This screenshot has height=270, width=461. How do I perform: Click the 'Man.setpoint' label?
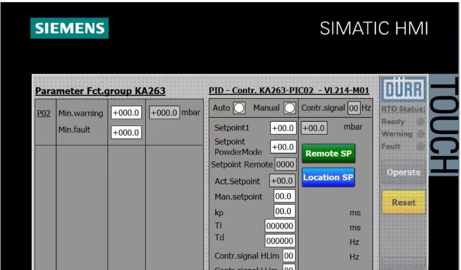click(238, 197)
